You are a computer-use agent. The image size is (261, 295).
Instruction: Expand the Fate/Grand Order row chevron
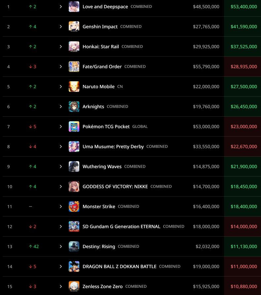pos(60,67)
